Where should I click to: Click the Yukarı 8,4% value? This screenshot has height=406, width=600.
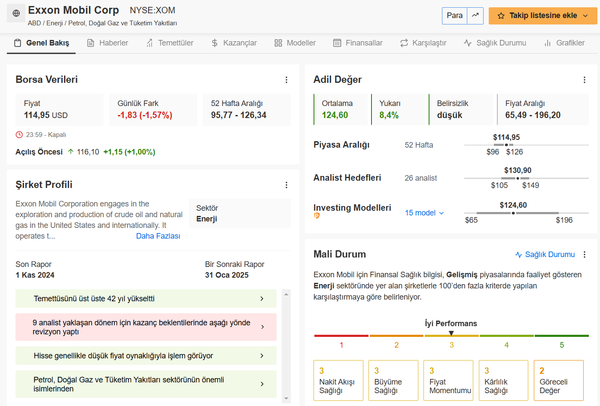pyautogui.click(x=389, y=115)
